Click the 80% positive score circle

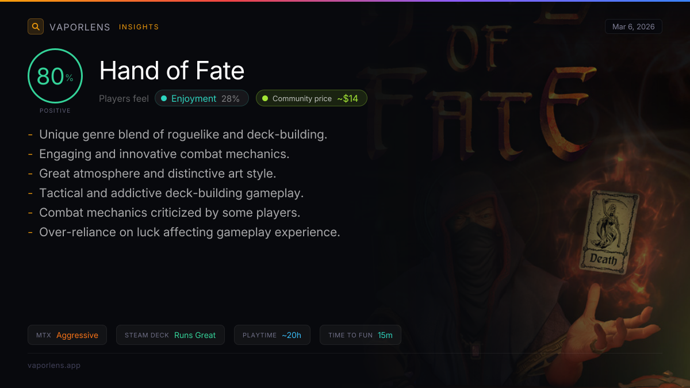(55, 76)
